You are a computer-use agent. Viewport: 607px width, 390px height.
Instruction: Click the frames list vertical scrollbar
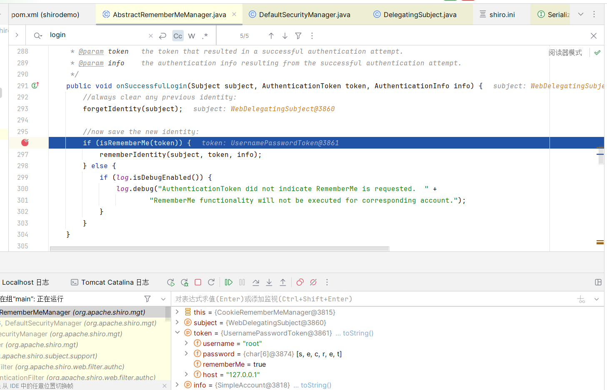click(x=168, y=314)
